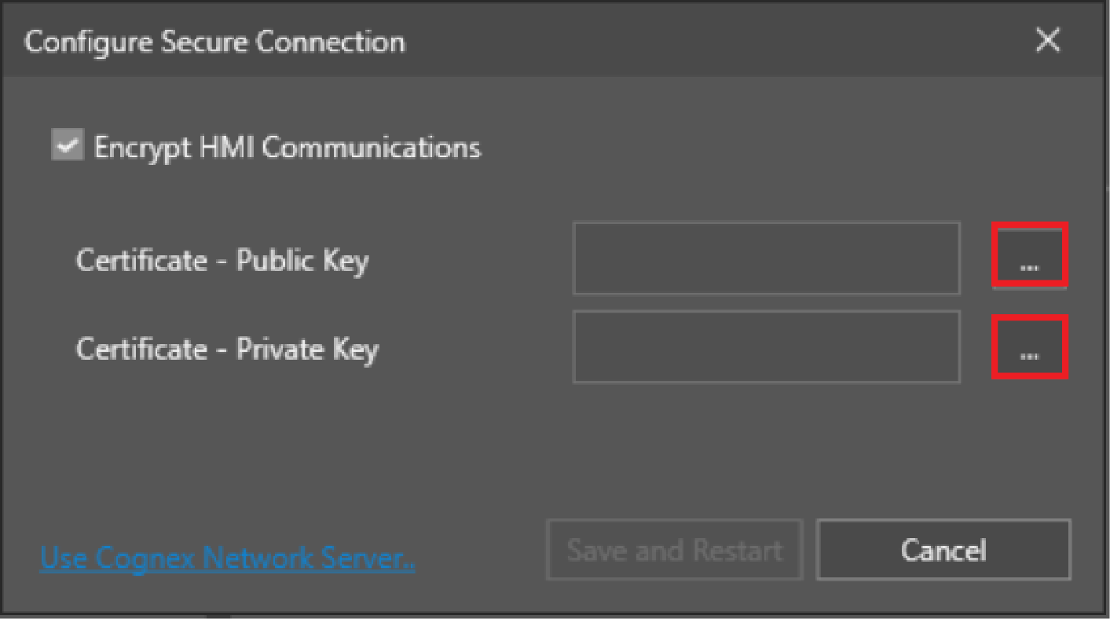The image size is (1110, 619).
Task: Open file picker via Private Key ellipsis button
Action: tap(1029, 346)
